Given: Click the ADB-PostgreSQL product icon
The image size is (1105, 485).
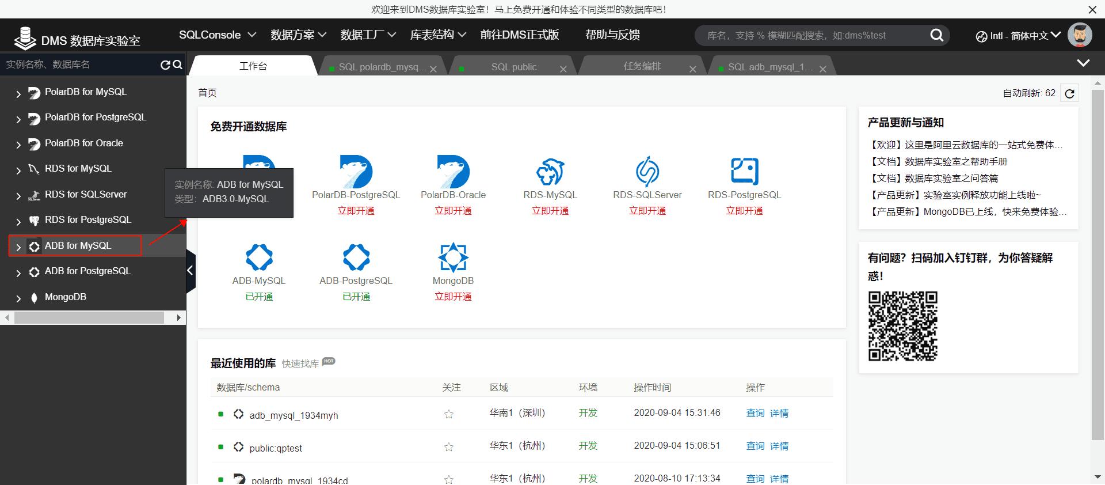Looking at the screenshot, I should (x=356, y=257).
